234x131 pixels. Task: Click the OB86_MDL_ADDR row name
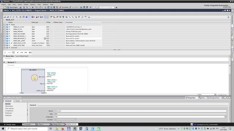coord(19,41)
